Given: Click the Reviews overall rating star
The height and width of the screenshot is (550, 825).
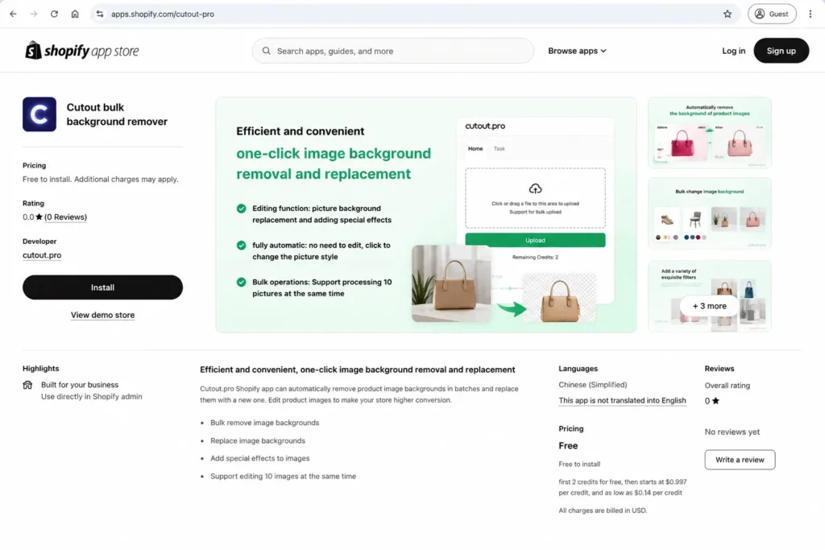Looking at the screenshot, I should [x=715, y=401].
